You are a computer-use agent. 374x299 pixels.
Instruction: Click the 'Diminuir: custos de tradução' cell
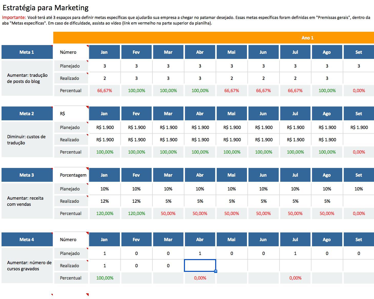pyautogui.click(x=27, y=140)
